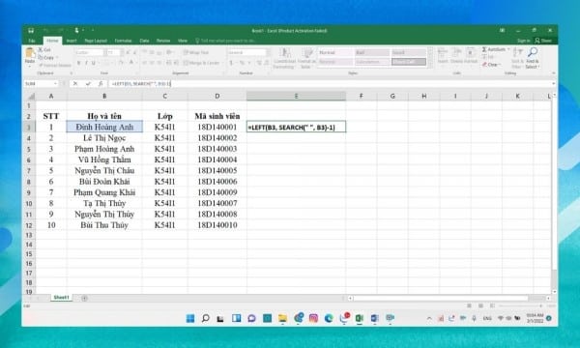This screenshot has height=348, width=580.
Task: Apply the Bad cell style
Action: pyautogui.click(x=372, y=52)
